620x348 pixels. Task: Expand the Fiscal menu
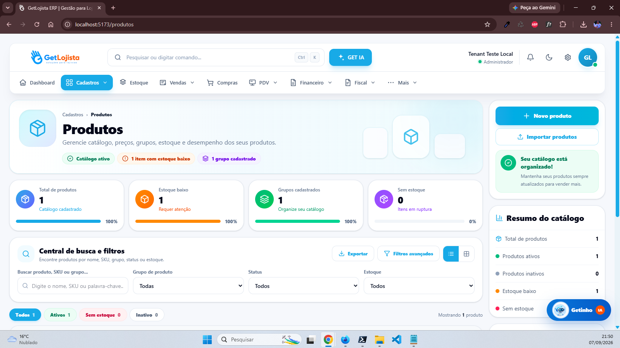[x=360, y=83]
